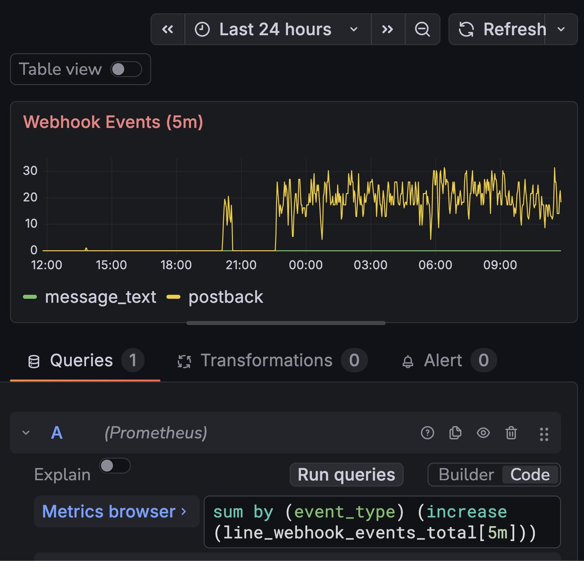The height and width of the screenshot is (561, 584).
Task: Click the Webhook Events (5m) panel title
Action: point(113,122)
